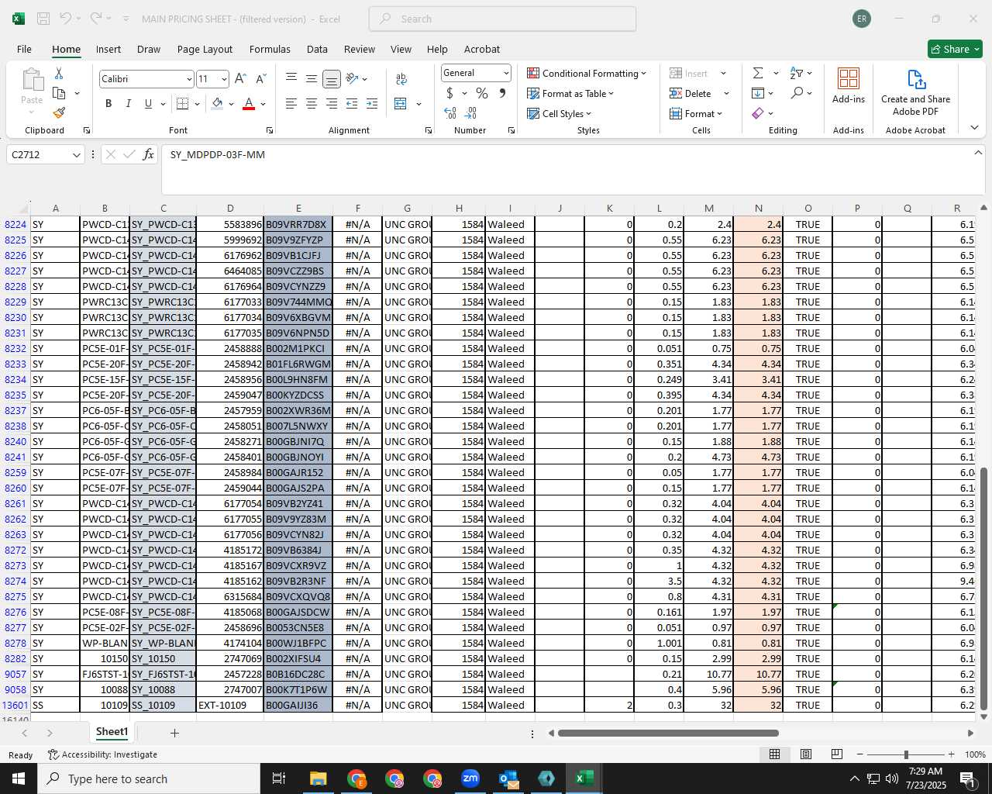Open the font name Calibri dropdown
The height and width of the screenshot is (794, 992).
(x=188, y=79)
